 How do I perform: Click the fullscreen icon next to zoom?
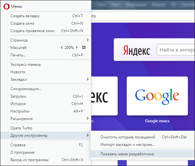tap(84, 47)
